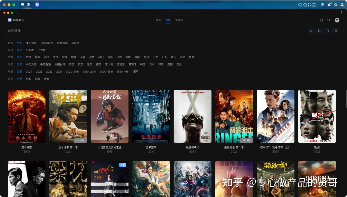Click the 影视中心 app logo
The height and width of the screenshot is (197, 347).
10,20
